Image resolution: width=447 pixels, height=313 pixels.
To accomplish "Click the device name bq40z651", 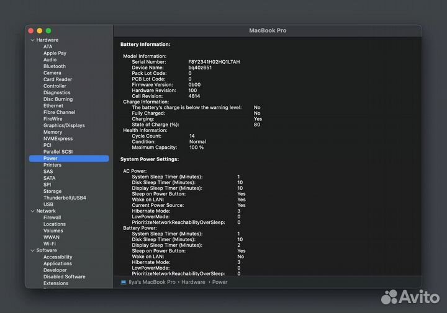I will click(x=200, y=68).
